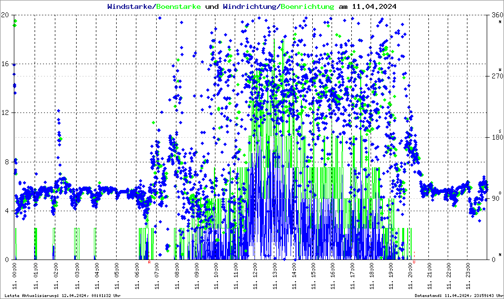Click the '11. 05:00' time axis label
The height and width of the screenshot is (299, 504).
tap(117, 276)
